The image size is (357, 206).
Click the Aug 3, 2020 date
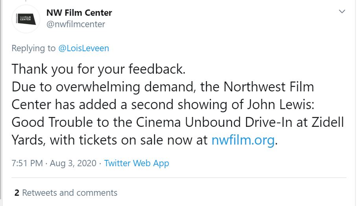73,163
